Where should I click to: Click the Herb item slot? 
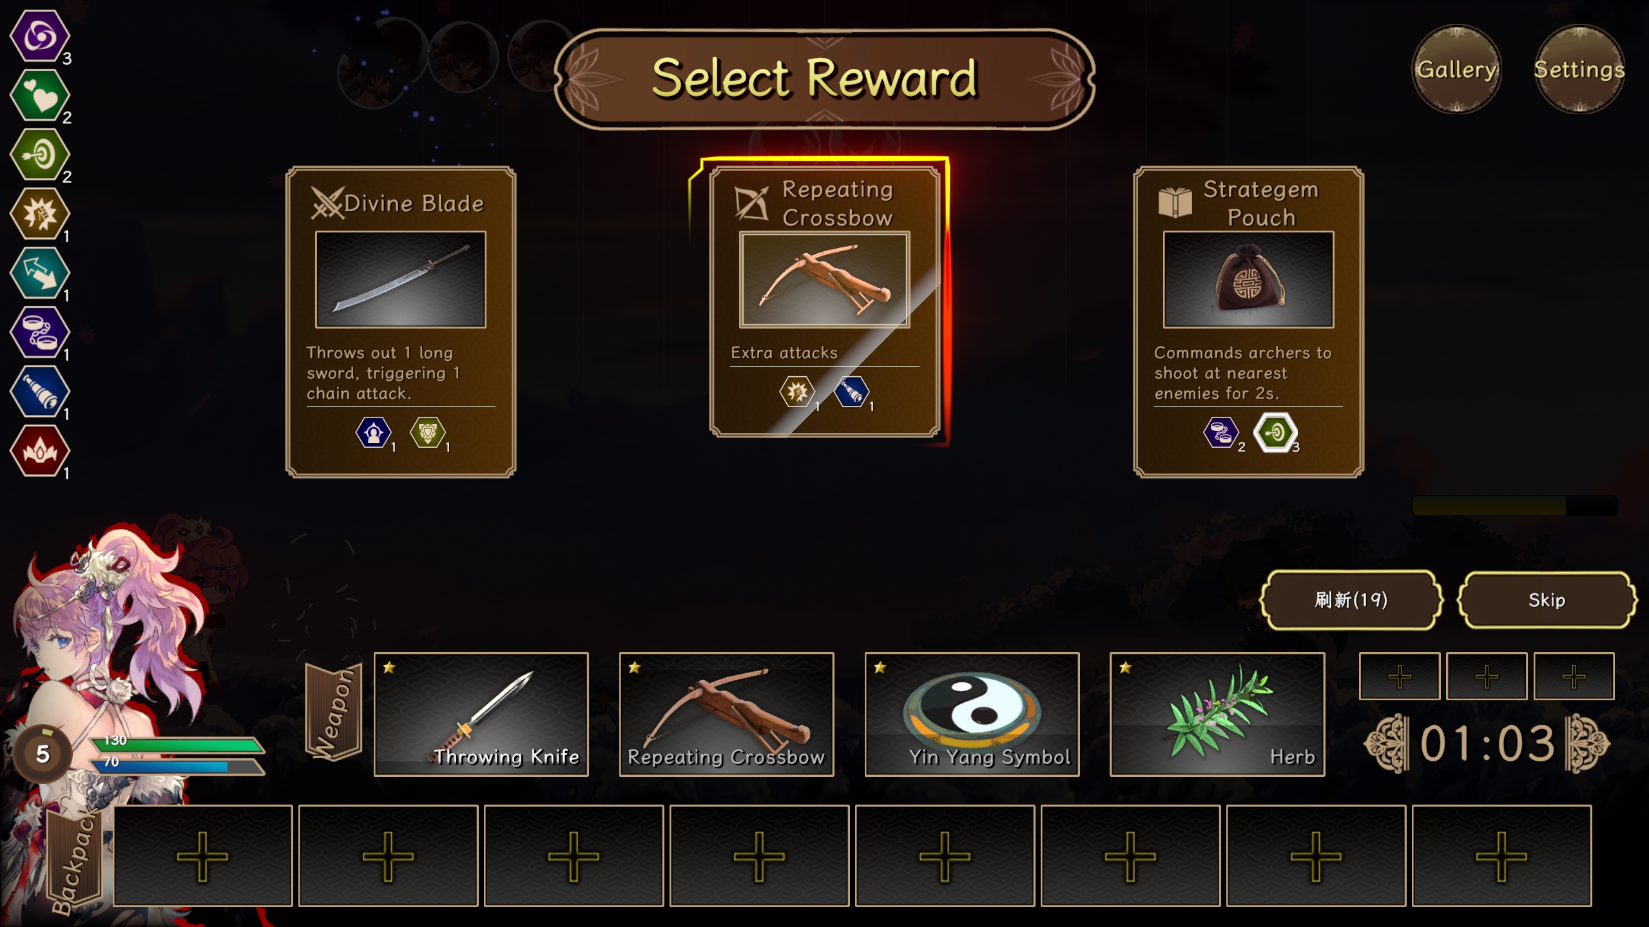click(1217, 714)
